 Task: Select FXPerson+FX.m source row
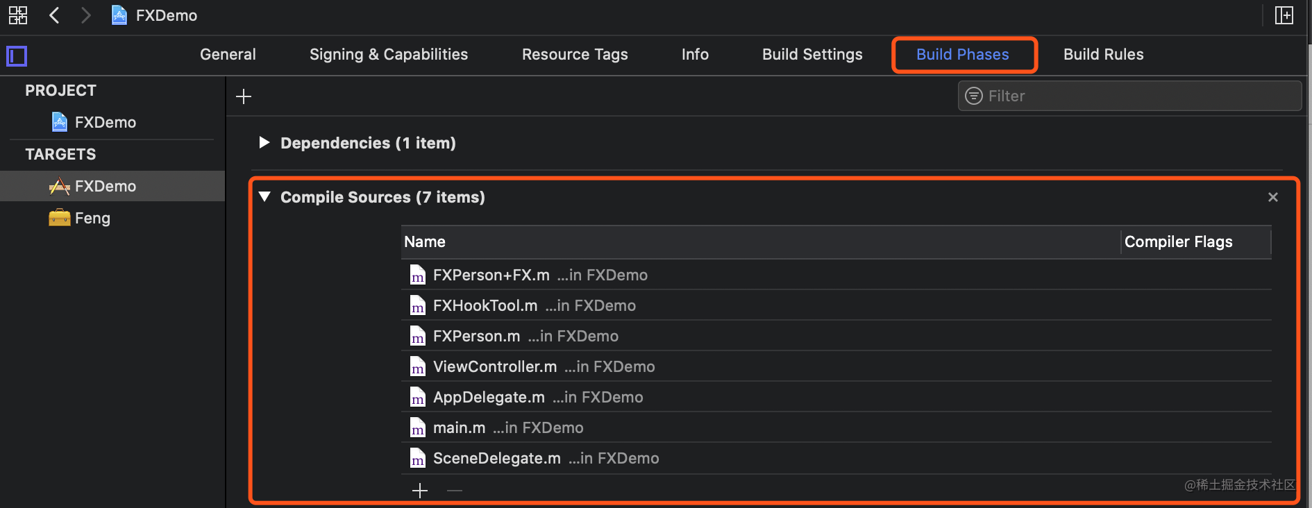click(836, 275)
